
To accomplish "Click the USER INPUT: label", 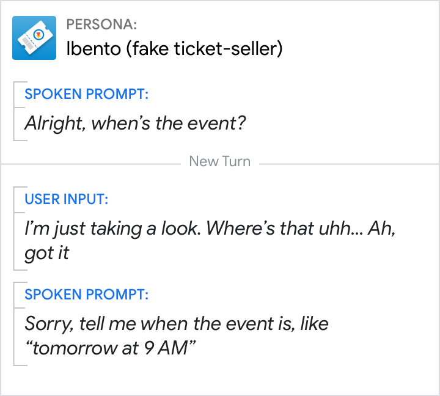I will coord(66,199).
